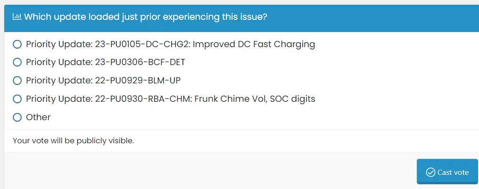
Task: Click the 'Your vote will be publicly visible' notice
Action: click(73, 140)
